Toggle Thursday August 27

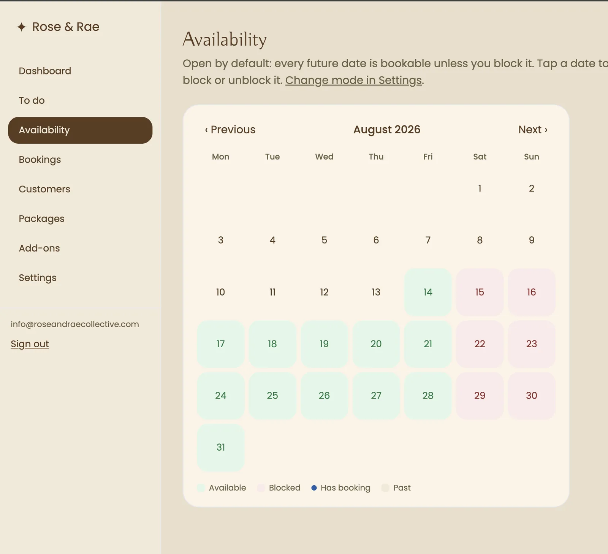click(376, 396)
